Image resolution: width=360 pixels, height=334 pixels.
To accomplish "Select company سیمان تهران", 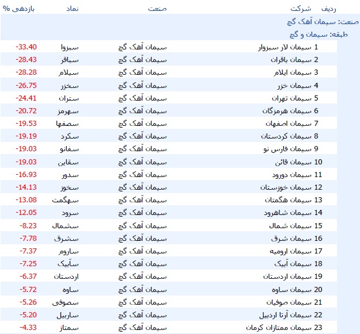I will click(291, 98).
